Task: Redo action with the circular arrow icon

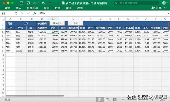Action: pos(43,3)
